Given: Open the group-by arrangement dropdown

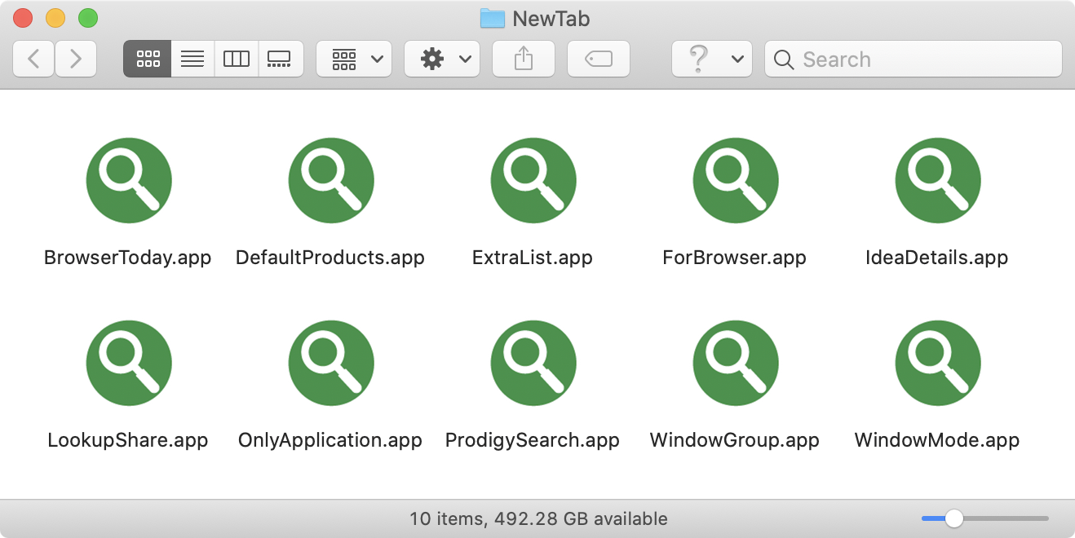Looking at the screenshot, I should tap(354, 59).
